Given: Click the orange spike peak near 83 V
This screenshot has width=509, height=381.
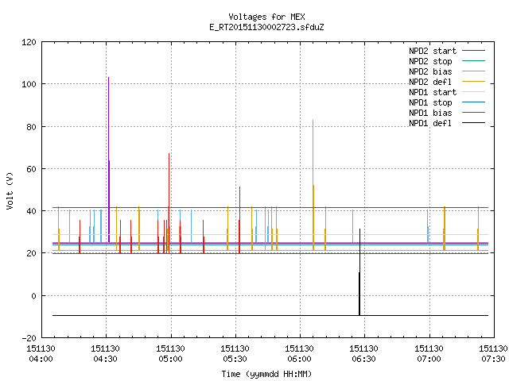Looking at the screenshot, I should click(313, 121).
